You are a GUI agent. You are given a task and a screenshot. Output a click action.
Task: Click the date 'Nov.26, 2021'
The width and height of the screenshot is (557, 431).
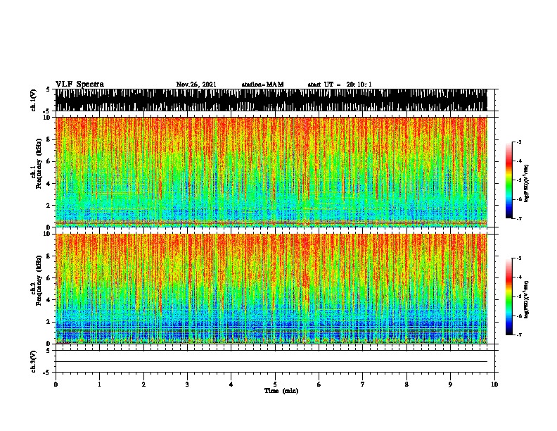pyautogui.click(x=196, y=85)
